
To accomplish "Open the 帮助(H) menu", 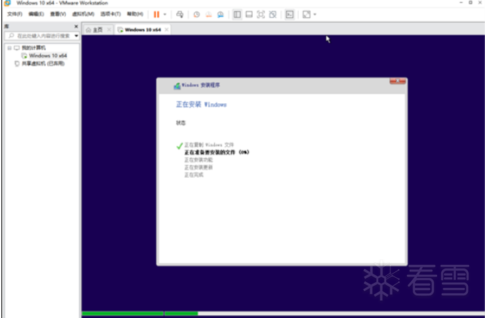I will click(135, 14).
